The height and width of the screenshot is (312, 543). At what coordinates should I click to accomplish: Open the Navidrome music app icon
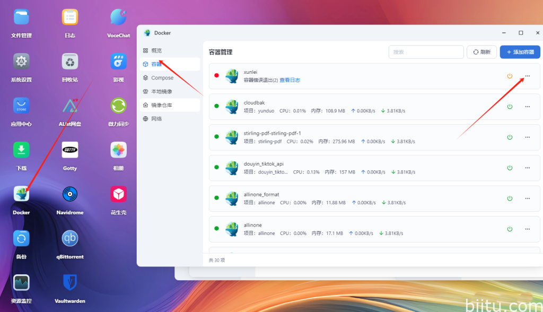pos(70,194)
